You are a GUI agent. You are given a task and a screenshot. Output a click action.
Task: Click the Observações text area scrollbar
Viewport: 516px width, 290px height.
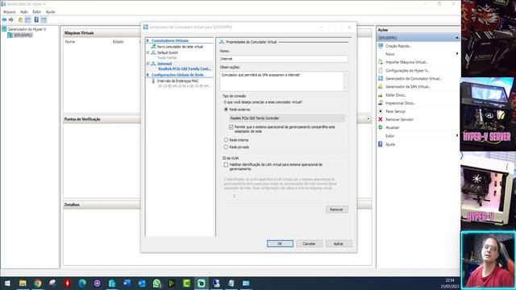point(345,81)
